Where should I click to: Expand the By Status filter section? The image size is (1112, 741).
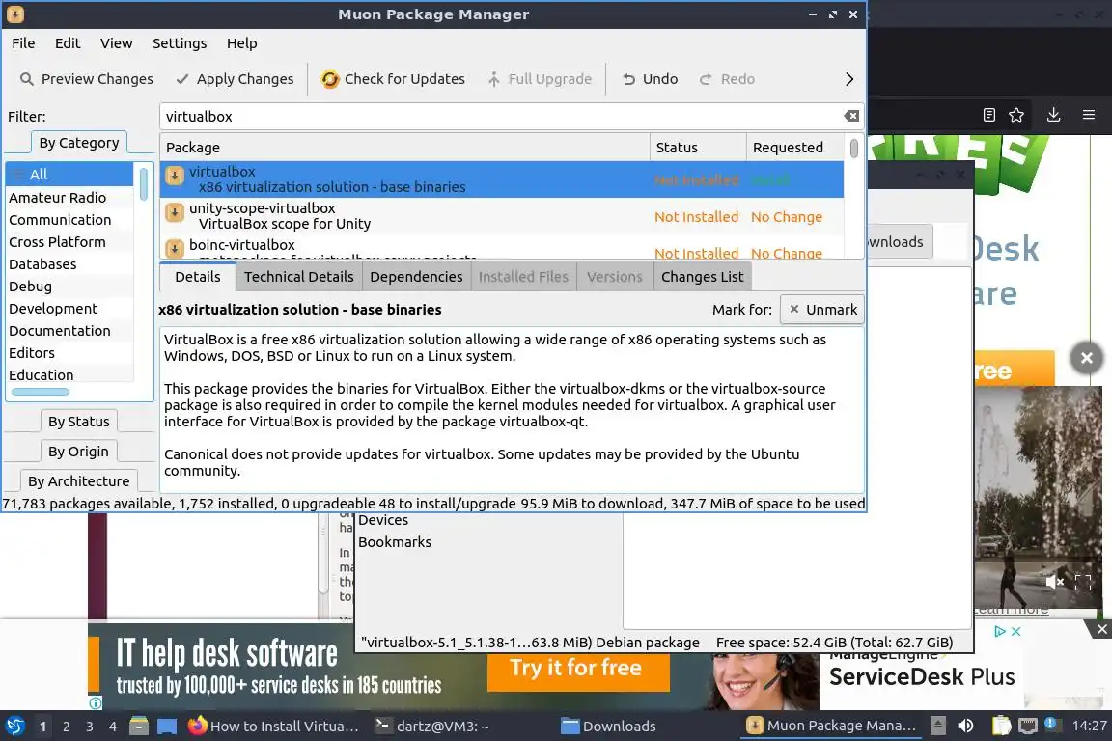pyautogui.click(x=79, y=422)
